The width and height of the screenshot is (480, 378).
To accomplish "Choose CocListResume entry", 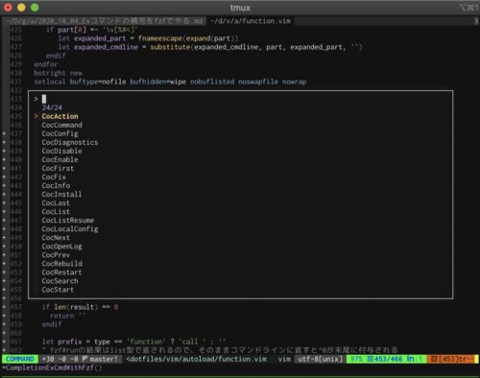I will [68, 221].
